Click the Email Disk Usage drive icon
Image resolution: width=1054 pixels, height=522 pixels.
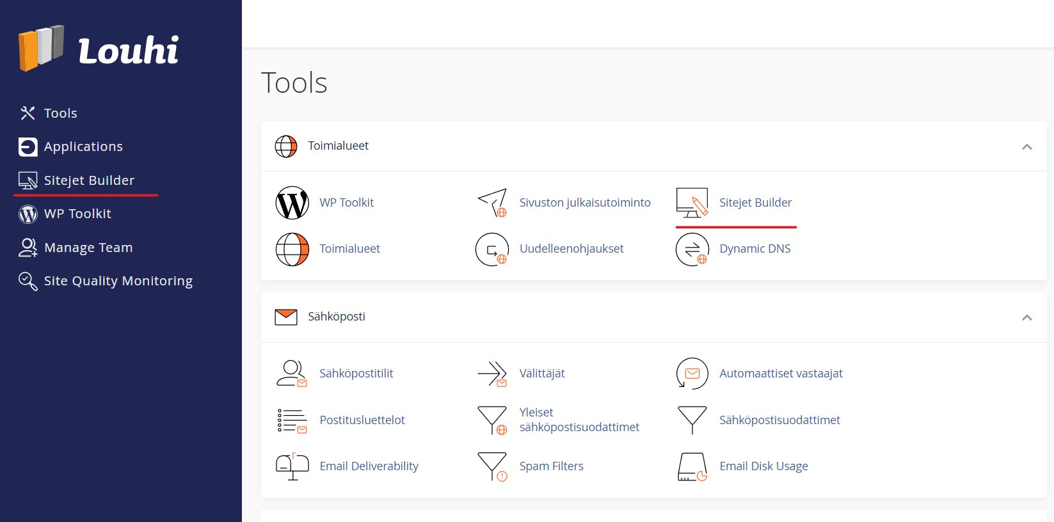(692, 466)
